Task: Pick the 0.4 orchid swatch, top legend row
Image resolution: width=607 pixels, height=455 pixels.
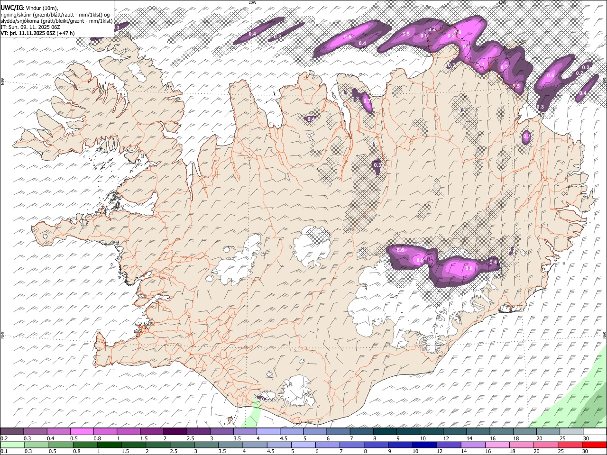Action: [x=59, y=431]
